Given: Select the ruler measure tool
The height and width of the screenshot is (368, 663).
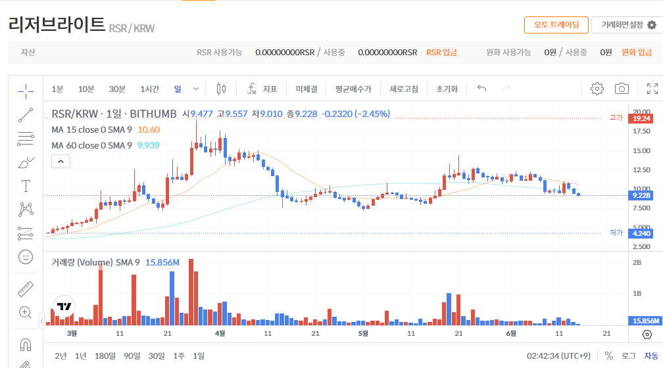Looking at the screenshot, I should coord(26,289).
